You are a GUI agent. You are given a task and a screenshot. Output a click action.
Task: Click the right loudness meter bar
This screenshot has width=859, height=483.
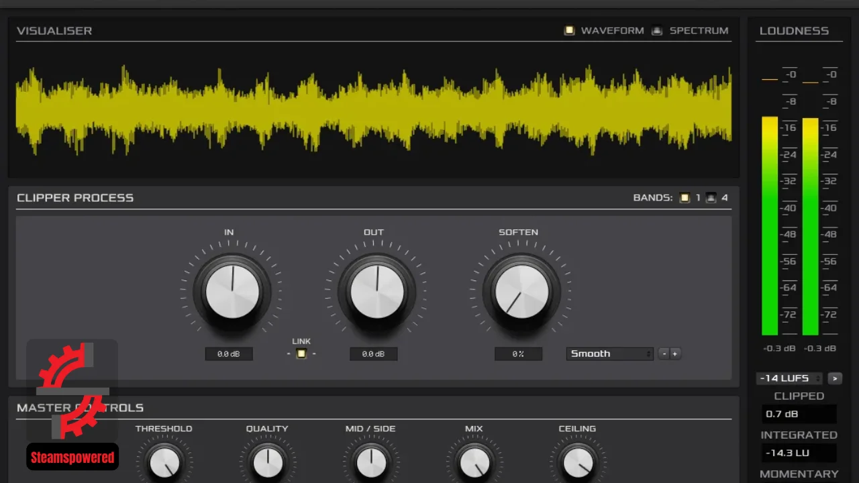(811, 226)
